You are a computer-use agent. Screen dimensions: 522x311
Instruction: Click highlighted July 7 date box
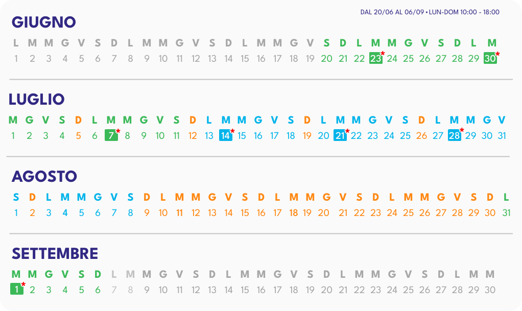tap(111, 136)
